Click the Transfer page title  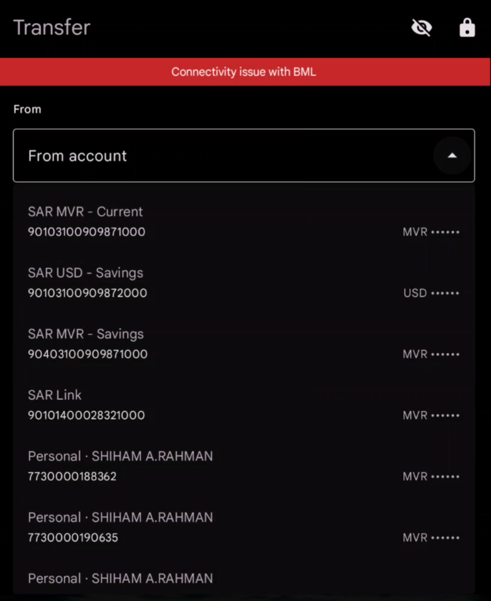point(52,28)
